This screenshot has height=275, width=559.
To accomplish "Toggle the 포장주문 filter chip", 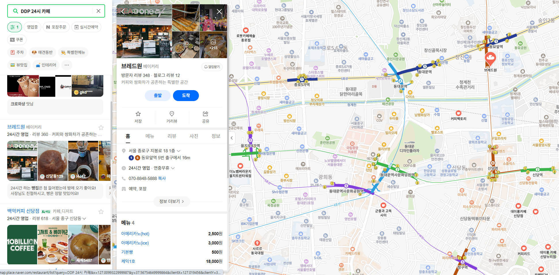I will click(56, 27).
